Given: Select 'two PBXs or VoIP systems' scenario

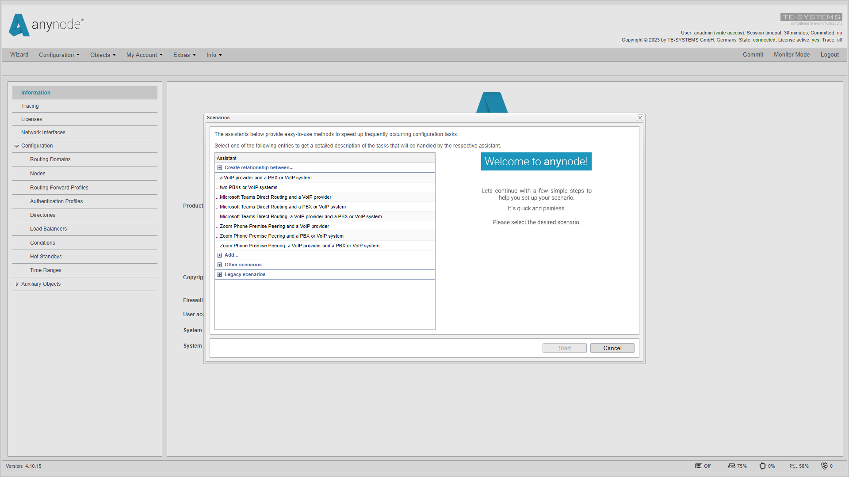Looking at the screenshot, I should tap(325, 187).
